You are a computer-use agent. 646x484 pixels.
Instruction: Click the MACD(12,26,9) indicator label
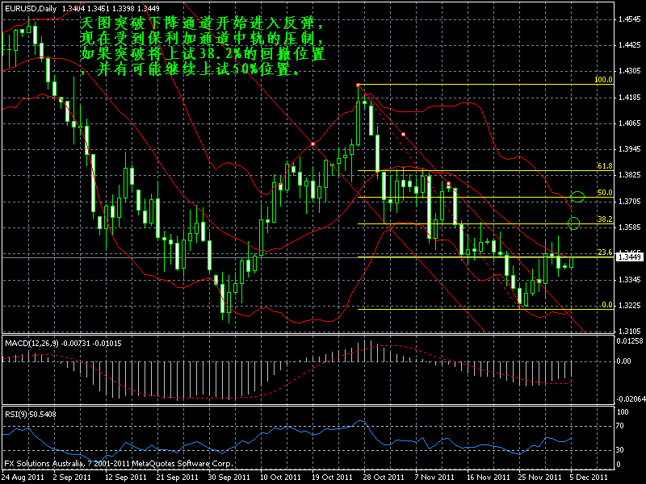click(63, 344)
